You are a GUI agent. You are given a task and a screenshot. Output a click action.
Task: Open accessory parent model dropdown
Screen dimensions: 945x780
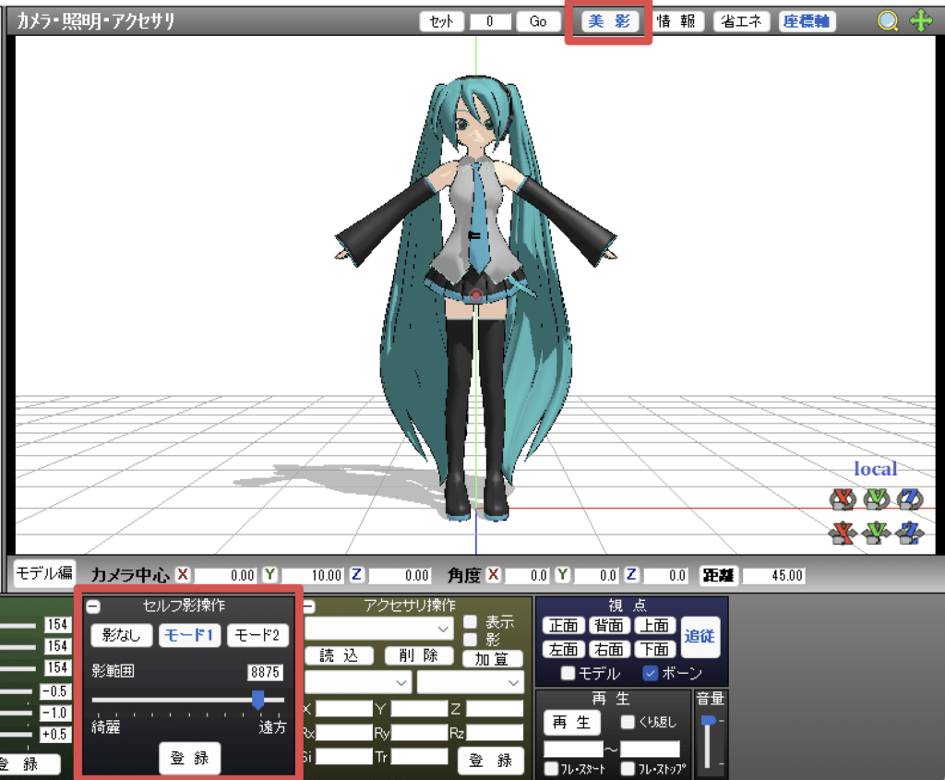coord(358,683)
